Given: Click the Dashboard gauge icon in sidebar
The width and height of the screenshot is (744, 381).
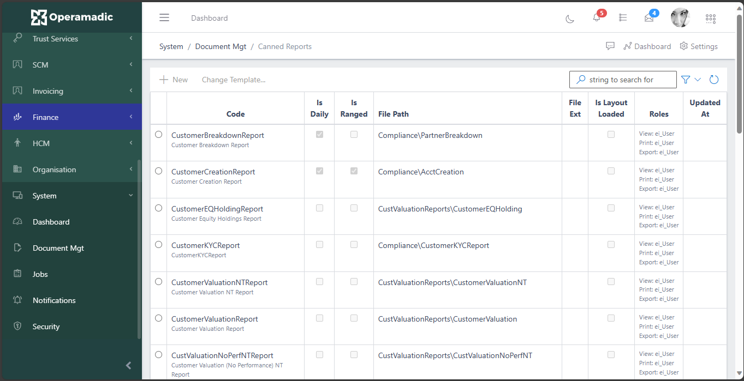Looking at the screenshot, I should point(17,221).
